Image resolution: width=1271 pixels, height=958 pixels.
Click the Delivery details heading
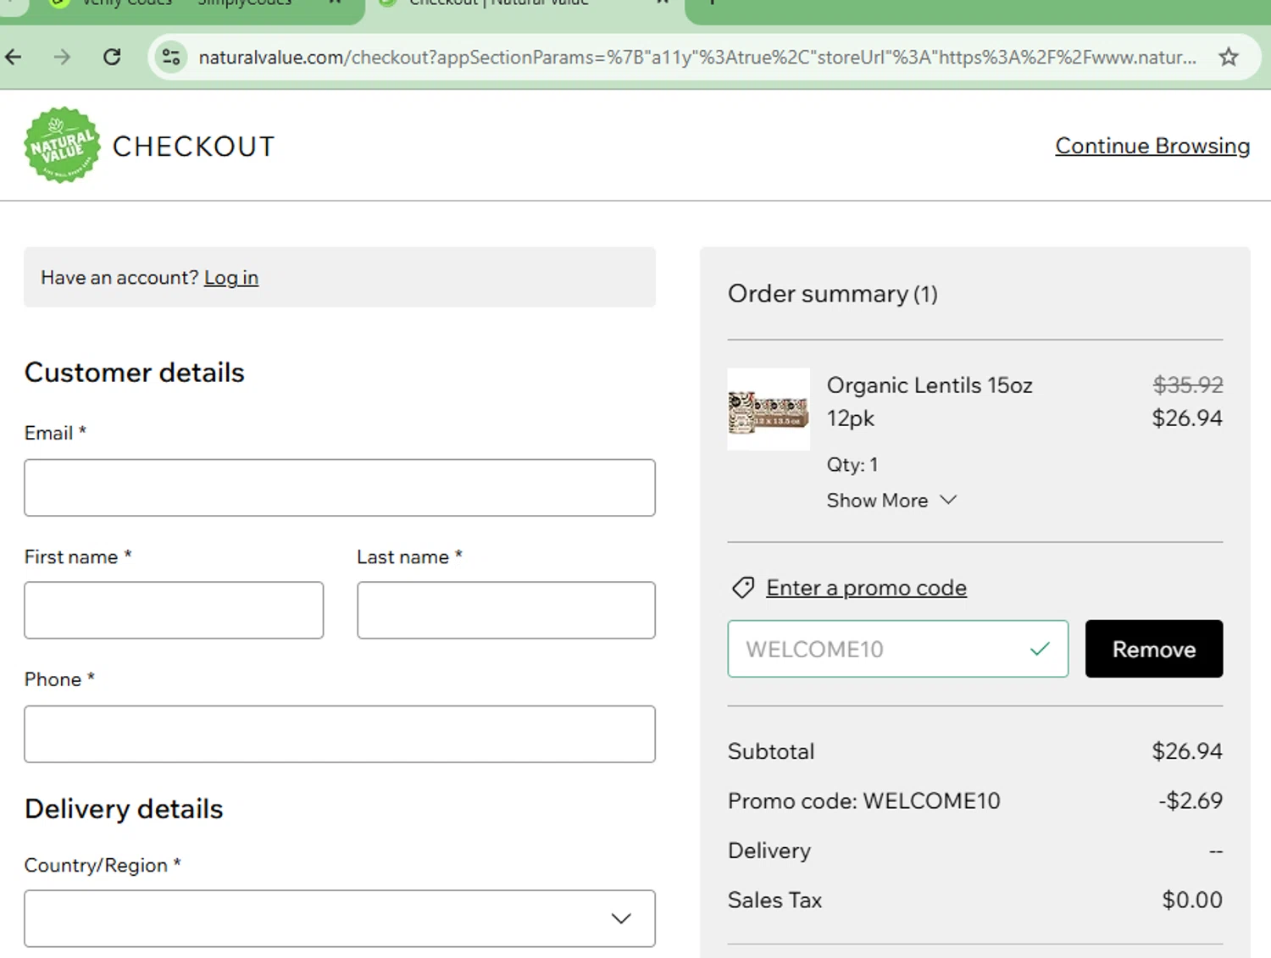(x=124, y=809)
